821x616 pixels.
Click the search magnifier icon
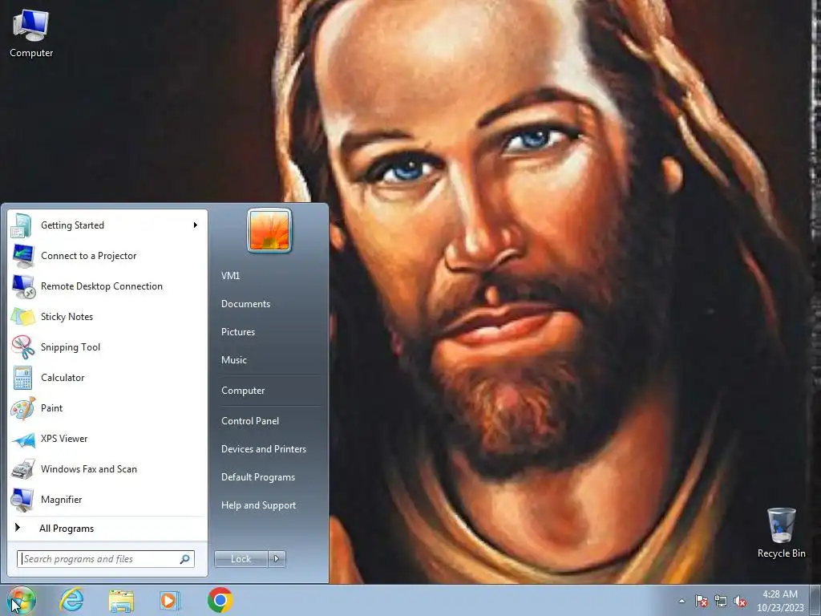185,559
